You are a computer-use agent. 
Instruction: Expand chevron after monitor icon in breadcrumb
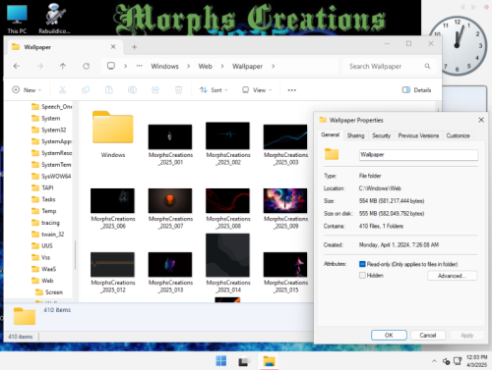point(125,66)
